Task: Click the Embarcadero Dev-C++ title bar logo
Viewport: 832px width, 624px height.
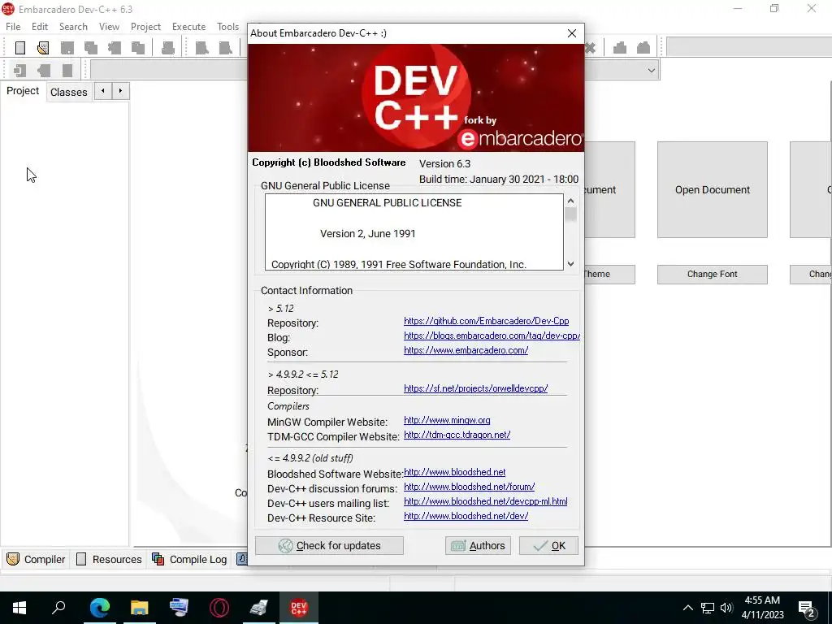Action: [x=8, y=9]
